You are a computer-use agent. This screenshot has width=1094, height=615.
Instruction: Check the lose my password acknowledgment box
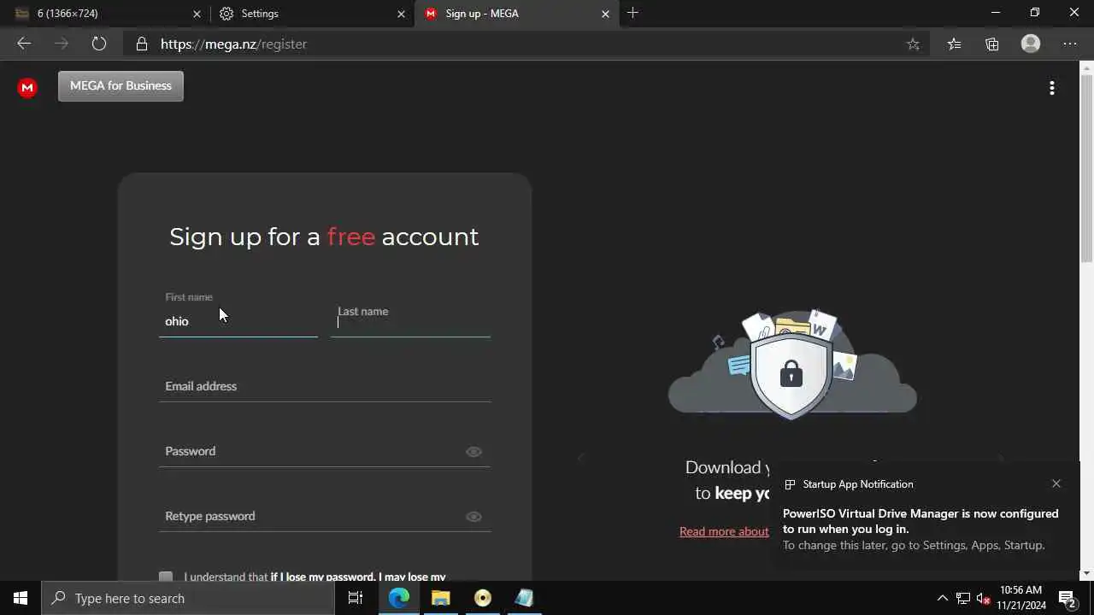[166, 577]
